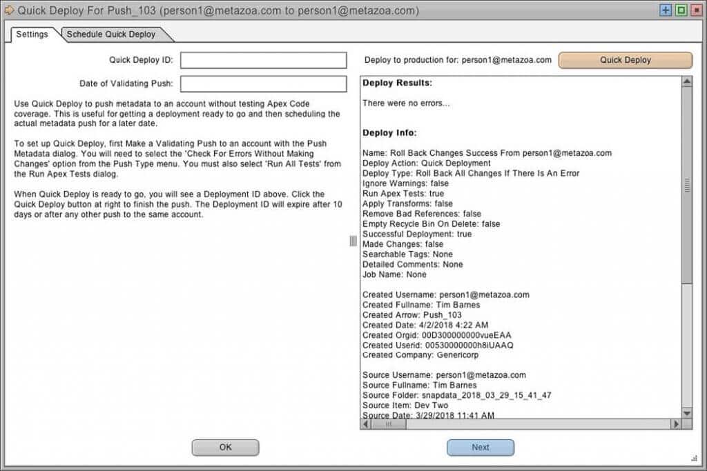Click the 'Name: Roll Back Changes Success' line
The height and width of the screenshot is (471, 707).
pos(487,153)
